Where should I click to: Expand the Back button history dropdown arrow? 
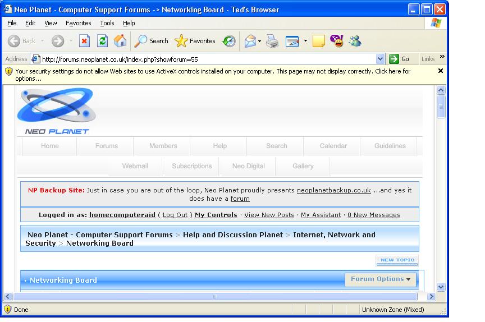[x=42, y=41]
